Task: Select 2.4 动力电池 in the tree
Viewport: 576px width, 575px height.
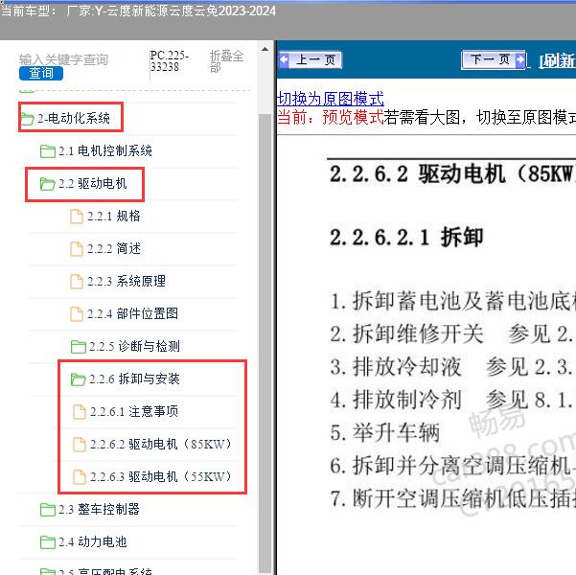Action: tap(93, 541)
